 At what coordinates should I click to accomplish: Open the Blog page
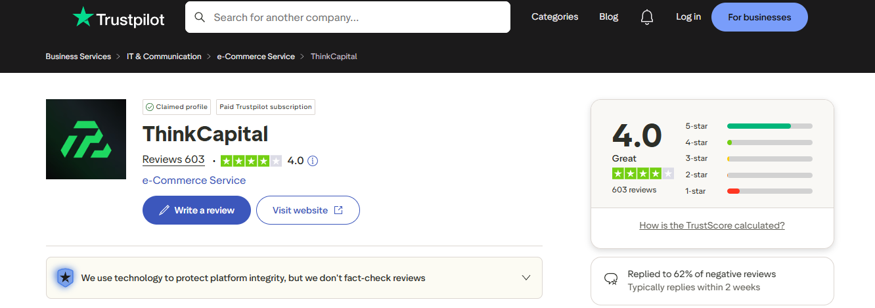(x=609, y=17)
